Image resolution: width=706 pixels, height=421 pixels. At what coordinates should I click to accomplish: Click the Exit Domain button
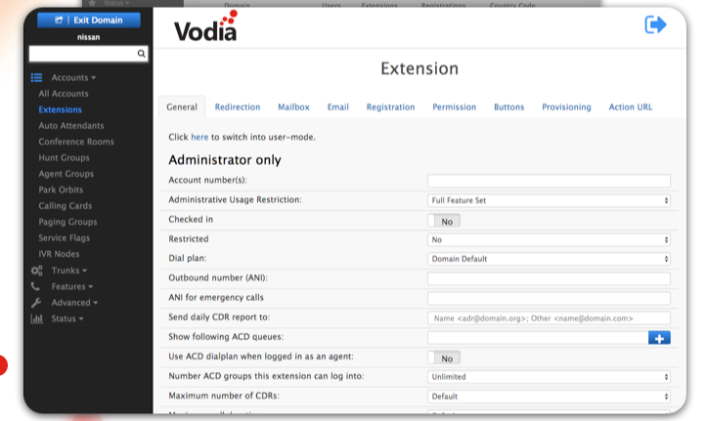(89, 21)
